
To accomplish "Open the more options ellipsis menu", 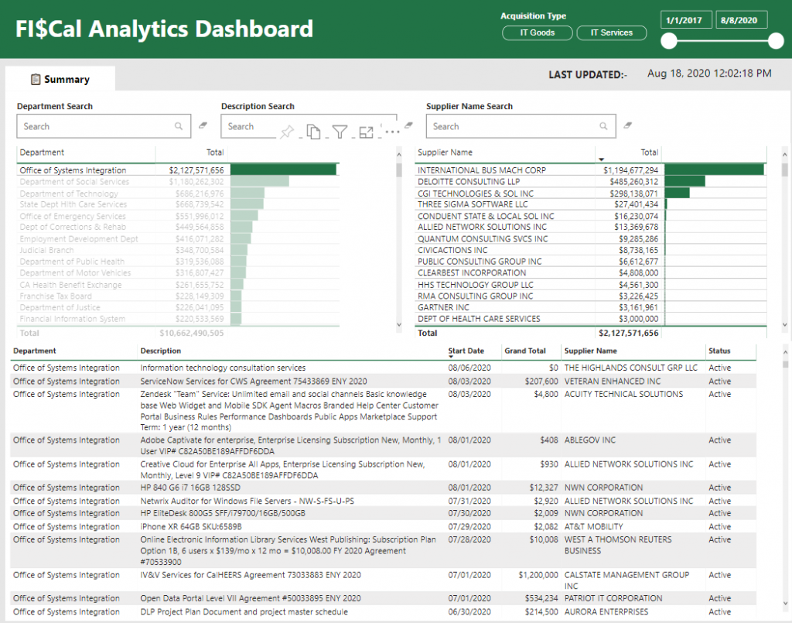I will [391, 132].
